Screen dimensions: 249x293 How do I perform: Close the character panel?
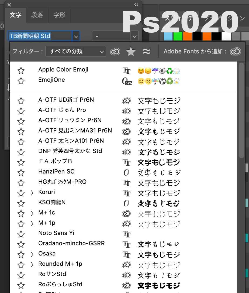9,5
